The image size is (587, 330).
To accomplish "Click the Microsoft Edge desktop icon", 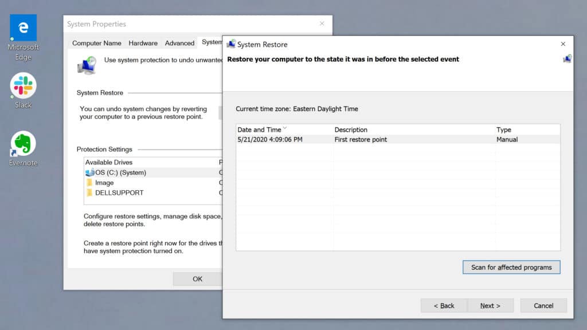I will (x=22, y=27).
